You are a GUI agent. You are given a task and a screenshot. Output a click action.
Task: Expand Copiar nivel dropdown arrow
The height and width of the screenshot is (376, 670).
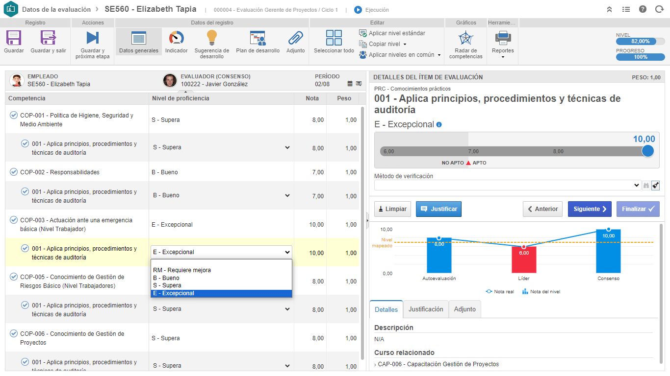[x=405, y=44]
